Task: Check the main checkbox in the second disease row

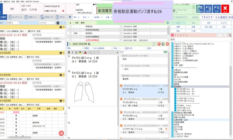Action: [x=70, y=30]
